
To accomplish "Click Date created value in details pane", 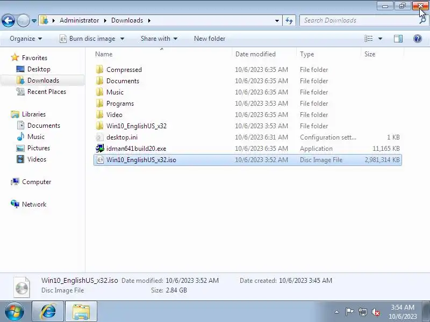I will [305, 281].
